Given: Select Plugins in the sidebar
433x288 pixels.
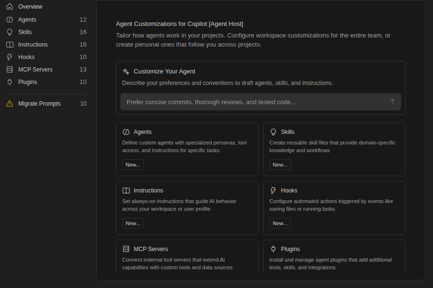Looking at the screenshot, I should [46, 82].
